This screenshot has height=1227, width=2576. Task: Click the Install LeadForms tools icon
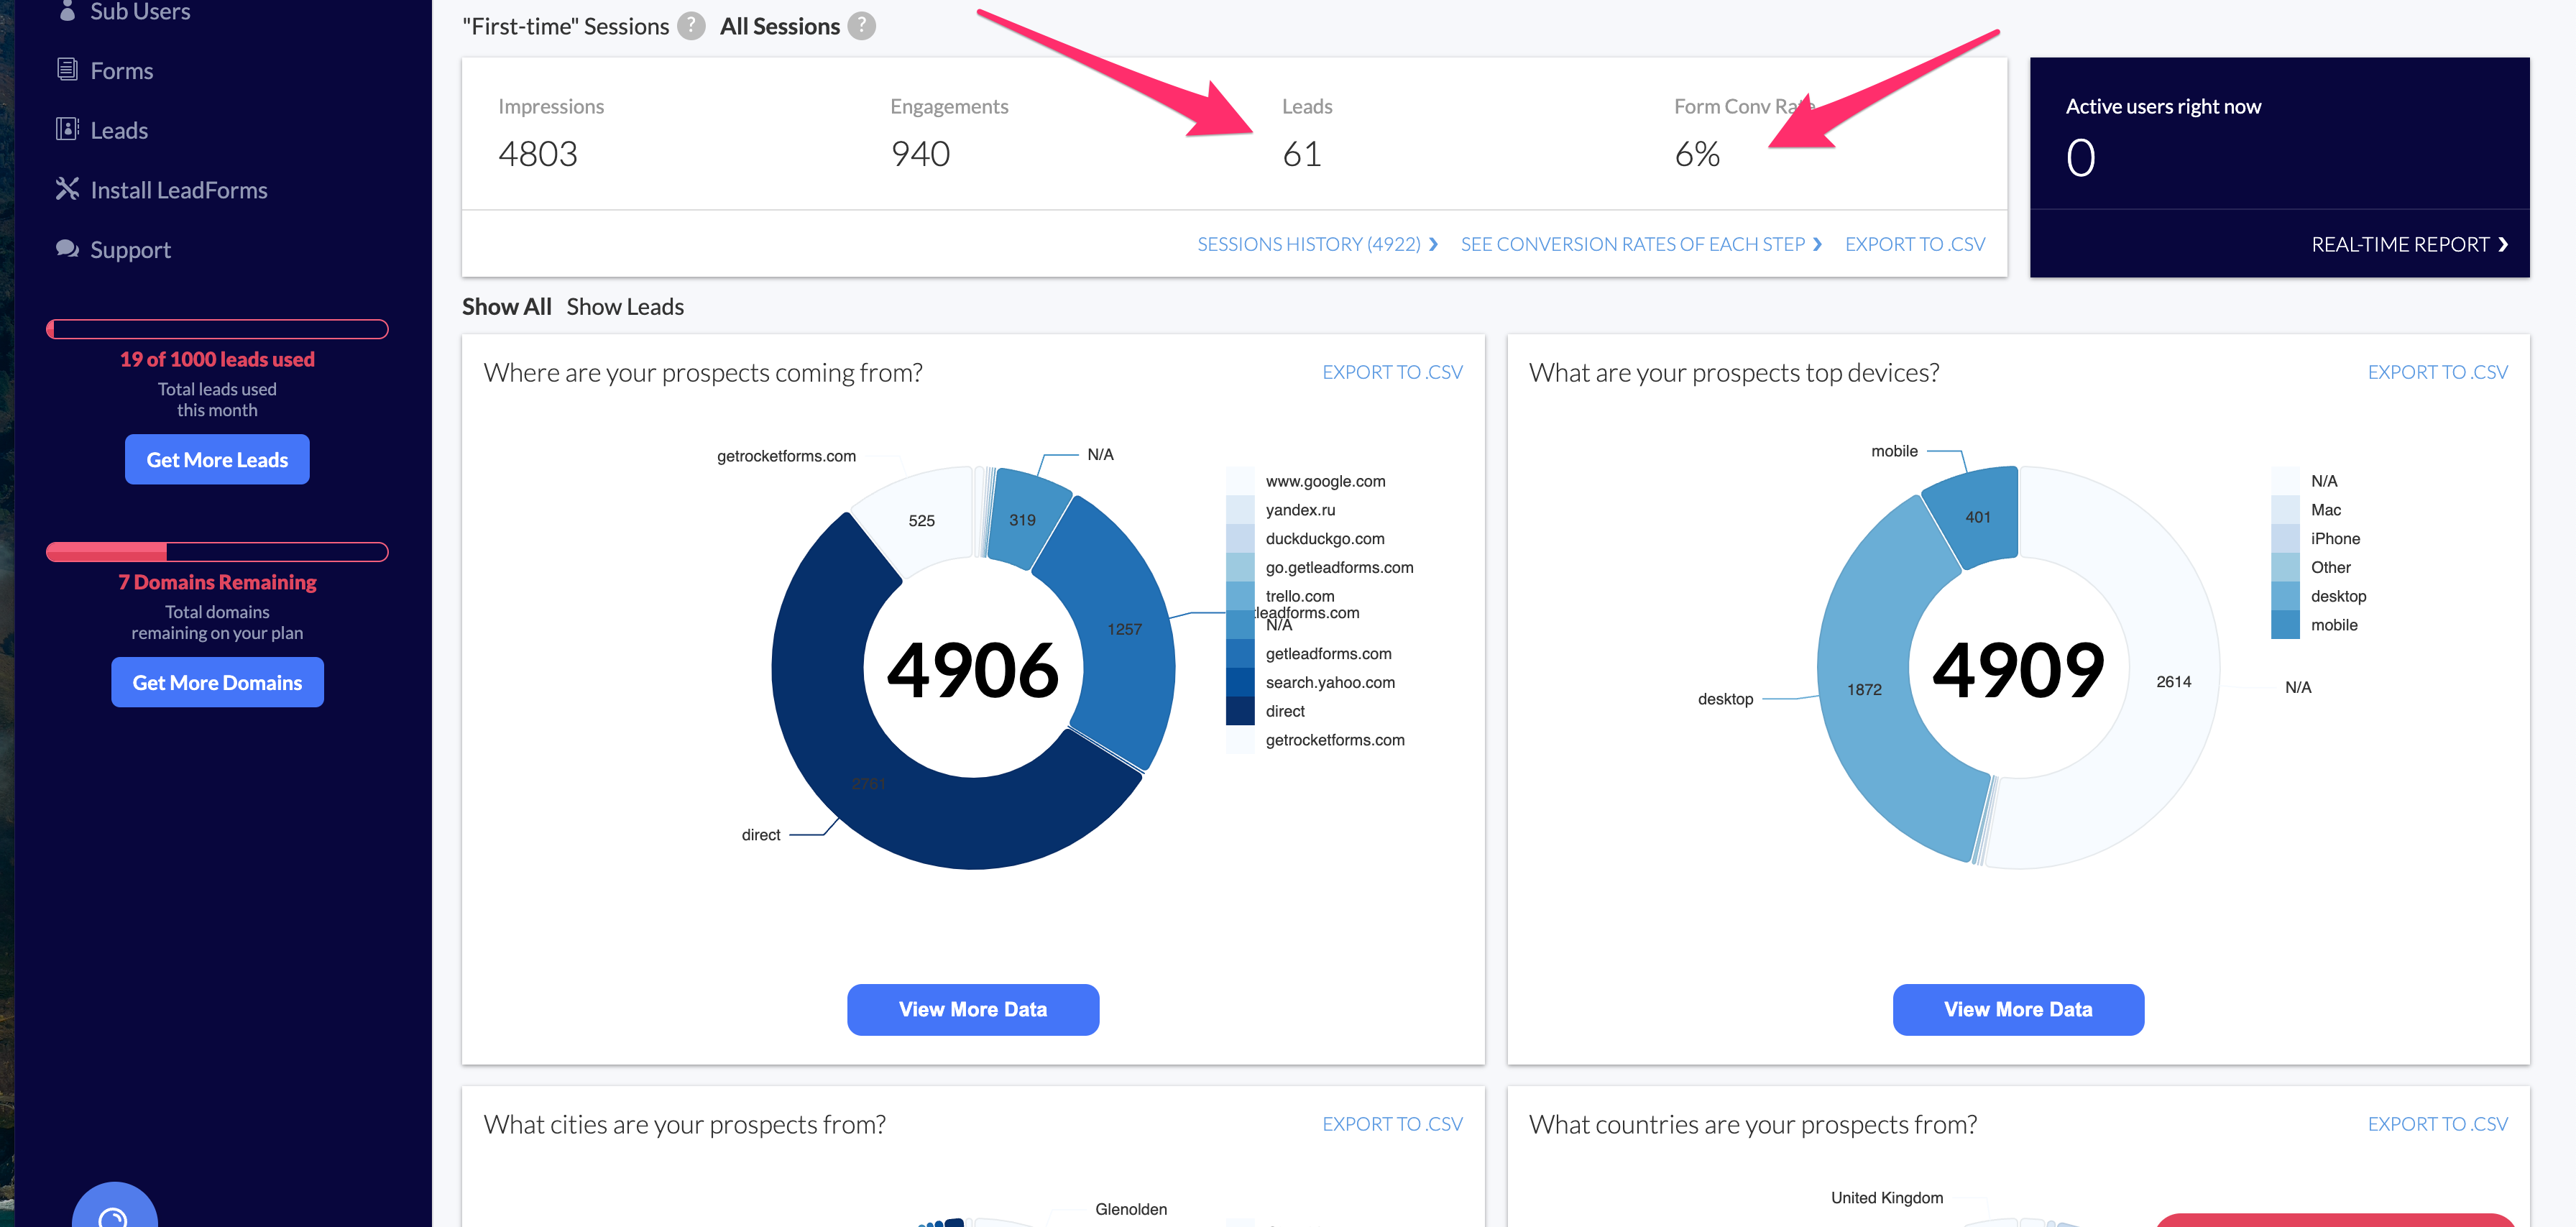point(67,189)
